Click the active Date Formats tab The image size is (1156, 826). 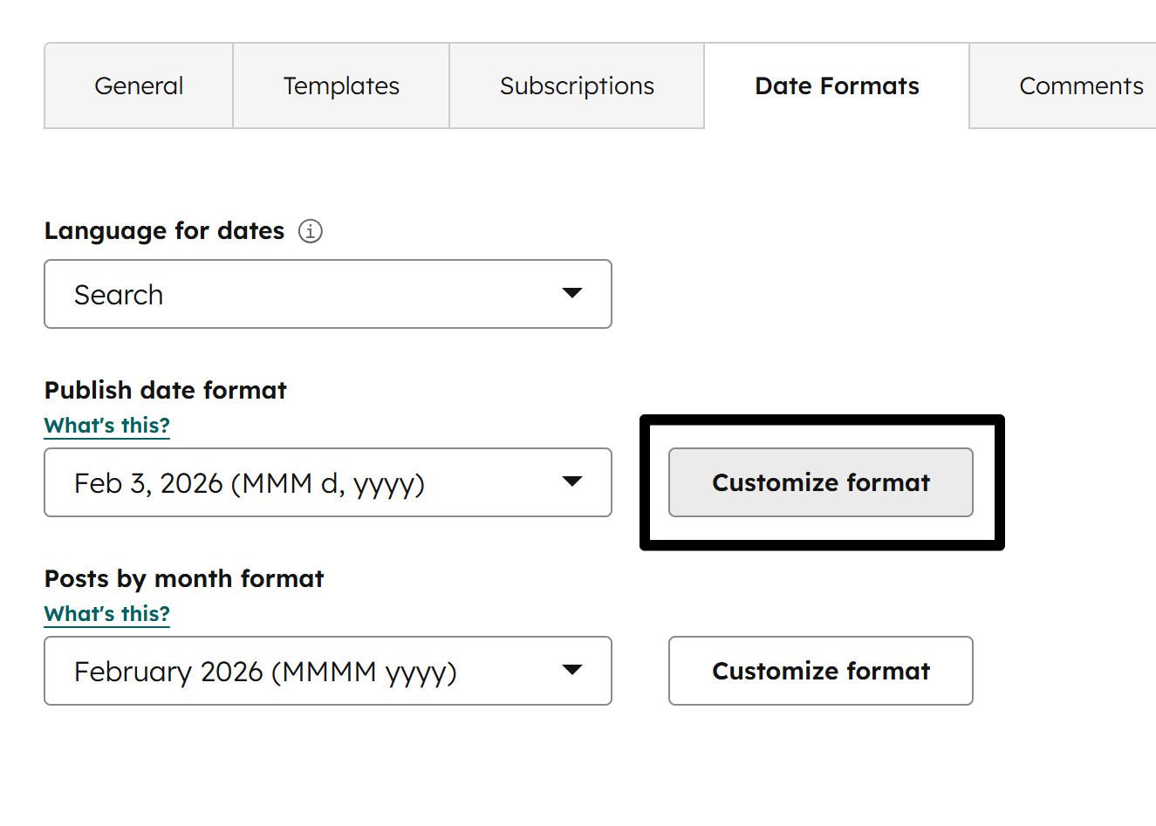pos(836,85)
